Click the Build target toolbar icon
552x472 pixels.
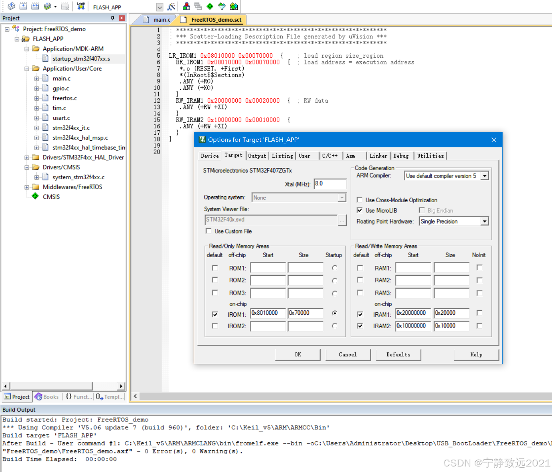23,6
